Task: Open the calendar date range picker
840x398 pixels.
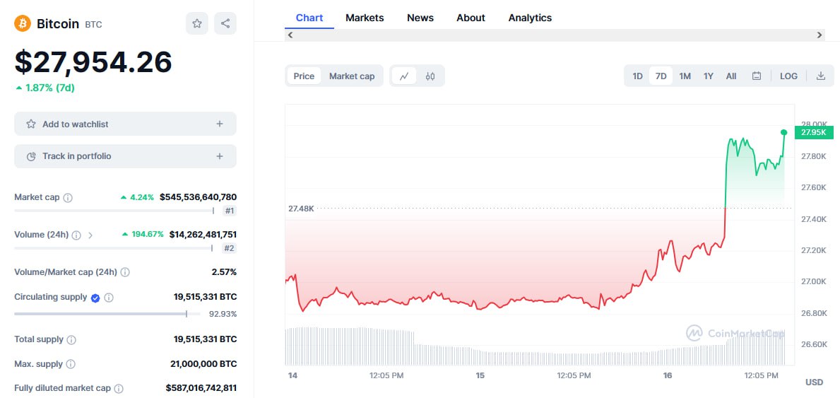Action: point(757,76)
